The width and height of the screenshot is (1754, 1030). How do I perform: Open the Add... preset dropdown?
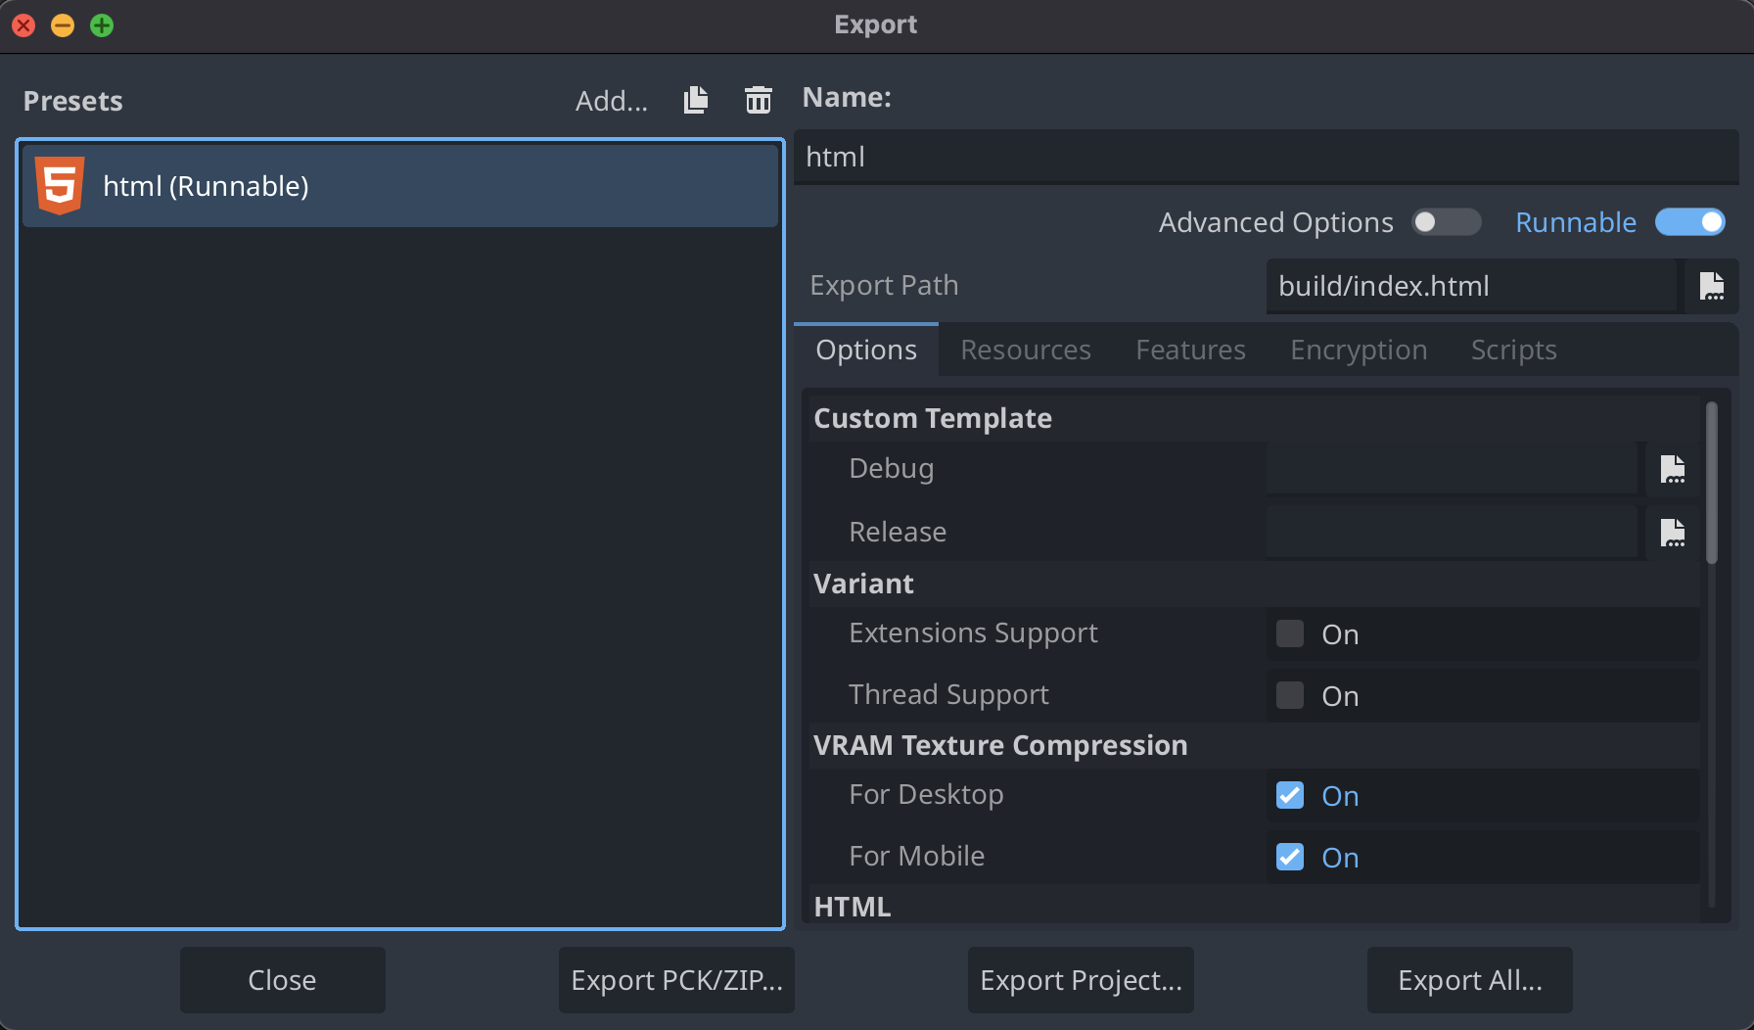coord(611,101)
